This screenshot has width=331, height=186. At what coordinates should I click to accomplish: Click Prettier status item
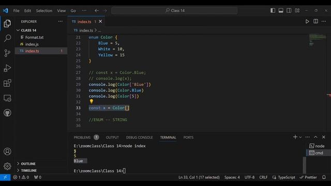pyautogui.click(x=308, y=177)
